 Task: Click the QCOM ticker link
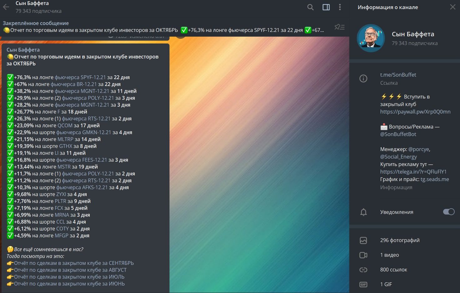pyautogui.click(x=65, y=125)
